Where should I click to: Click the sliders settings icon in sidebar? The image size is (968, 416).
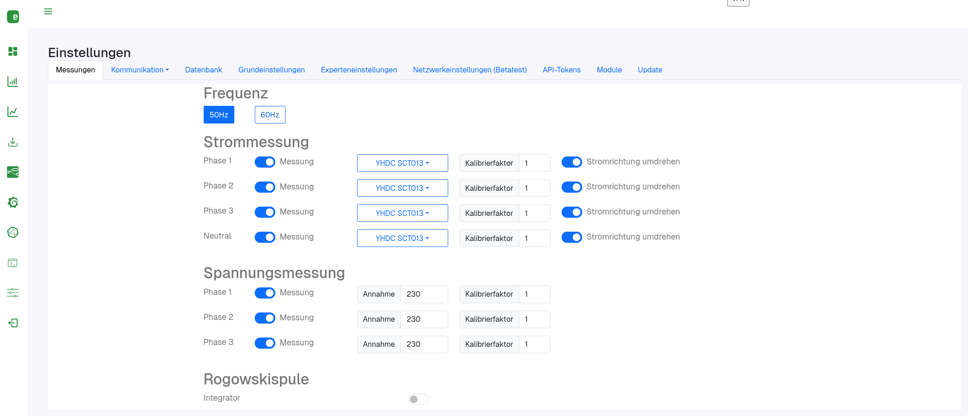[x=13, y=293]
